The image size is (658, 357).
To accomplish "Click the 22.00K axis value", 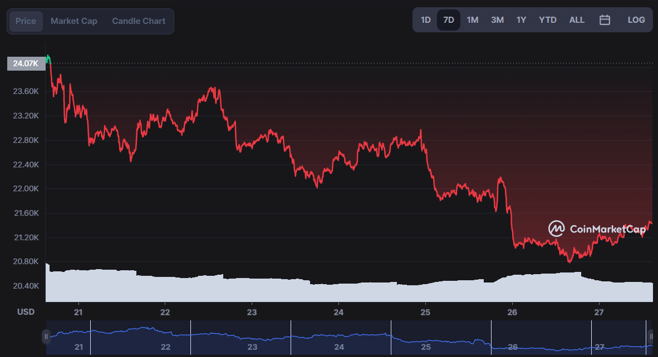I will tap(26, 189).
